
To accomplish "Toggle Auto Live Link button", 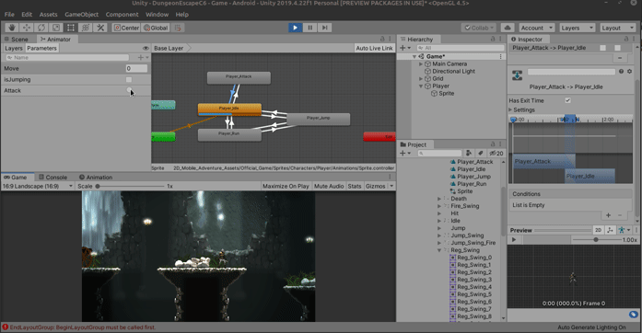I will pyautogui.click(x=374, y=48).
